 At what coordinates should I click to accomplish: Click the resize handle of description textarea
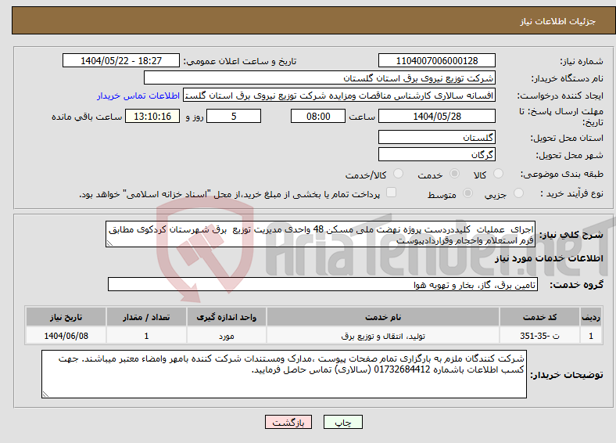click(109, 243)
